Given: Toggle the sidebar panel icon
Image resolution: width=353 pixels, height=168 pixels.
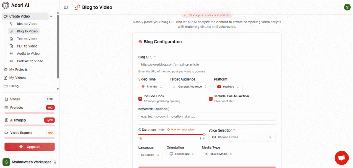Looking at the screenshot, I should [x=66, y=7].
